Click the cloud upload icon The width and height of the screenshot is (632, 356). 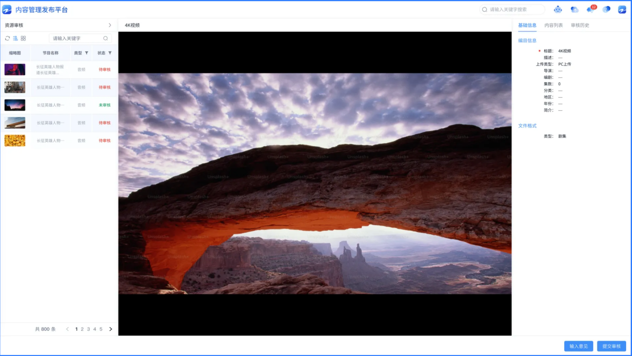(574, 9)
